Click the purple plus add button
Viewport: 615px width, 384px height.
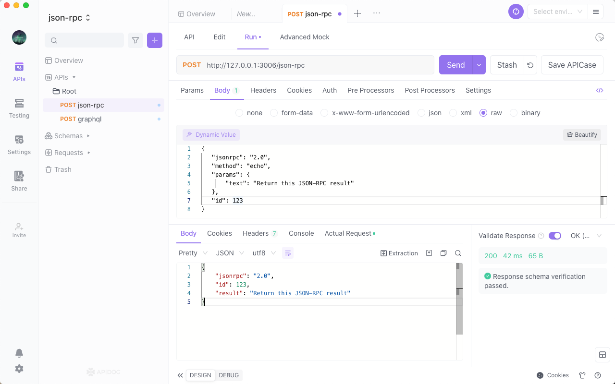[x=155, y=40]
